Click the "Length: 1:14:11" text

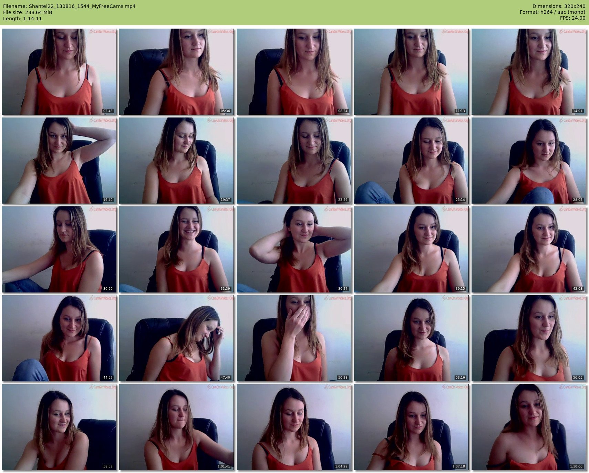[x=22, y=19]
